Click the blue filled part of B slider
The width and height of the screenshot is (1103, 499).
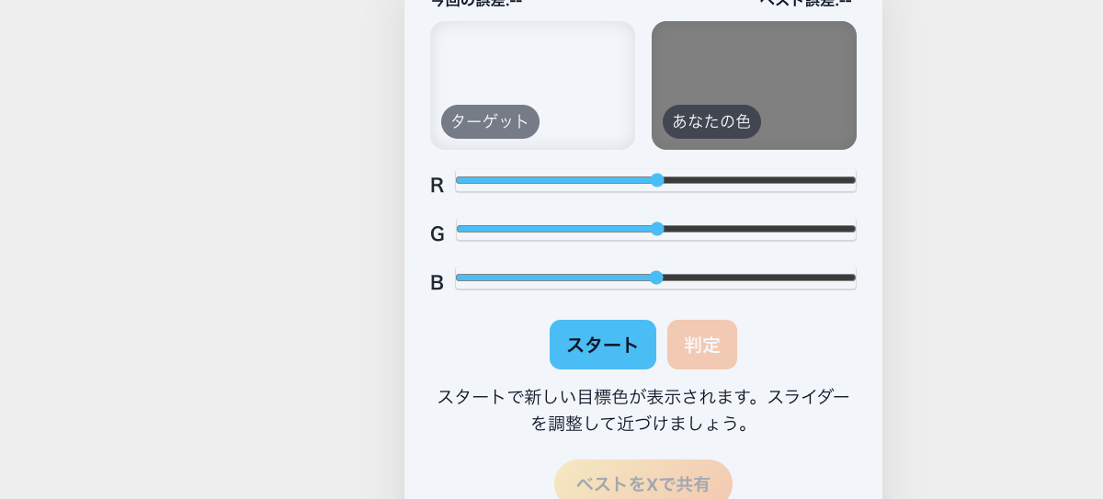point(553,278)
